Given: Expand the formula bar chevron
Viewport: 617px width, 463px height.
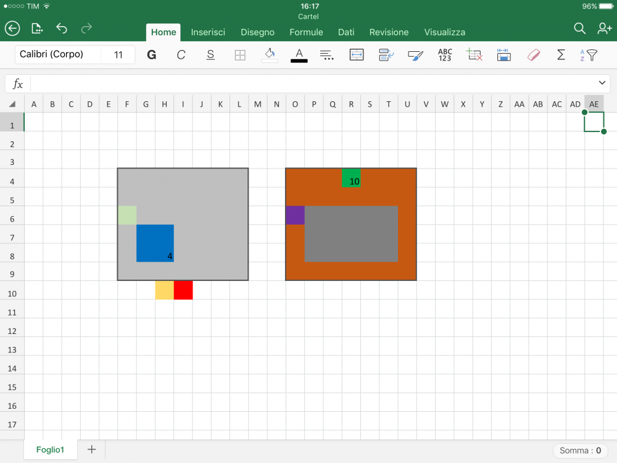Looking at the screenshot, I should (x=602, y=83).
